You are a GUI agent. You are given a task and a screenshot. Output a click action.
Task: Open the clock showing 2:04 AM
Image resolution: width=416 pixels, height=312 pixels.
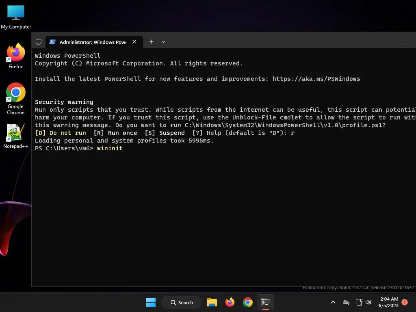click(x=389, y=302)
